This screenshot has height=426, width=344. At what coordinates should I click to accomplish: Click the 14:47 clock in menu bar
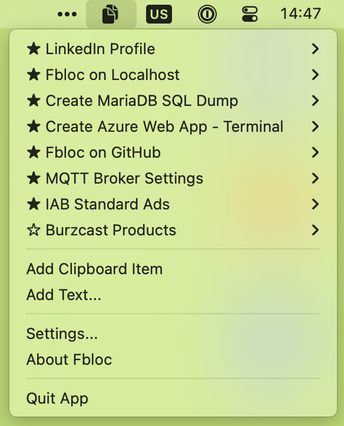(301, 14)
